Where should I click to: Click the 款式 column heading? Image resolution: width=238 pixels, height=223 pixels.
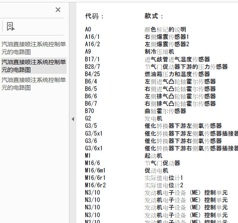pyautogui.click(x=154, y=16)
